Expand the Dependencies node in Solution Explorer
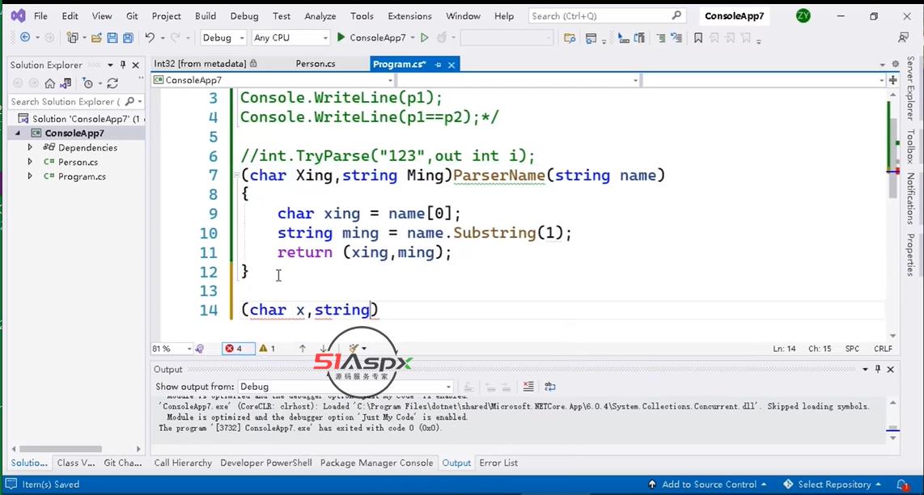Screen dimensions: 924x495 click(x=30, y=147)
